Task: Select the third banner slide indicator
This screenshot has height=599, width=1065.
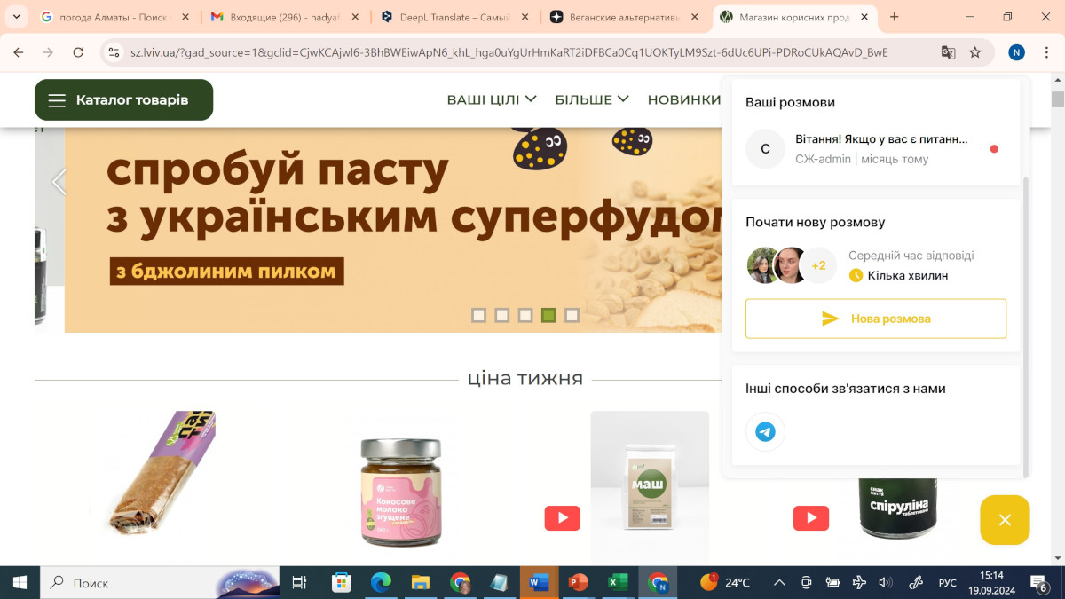Action: 525,315
